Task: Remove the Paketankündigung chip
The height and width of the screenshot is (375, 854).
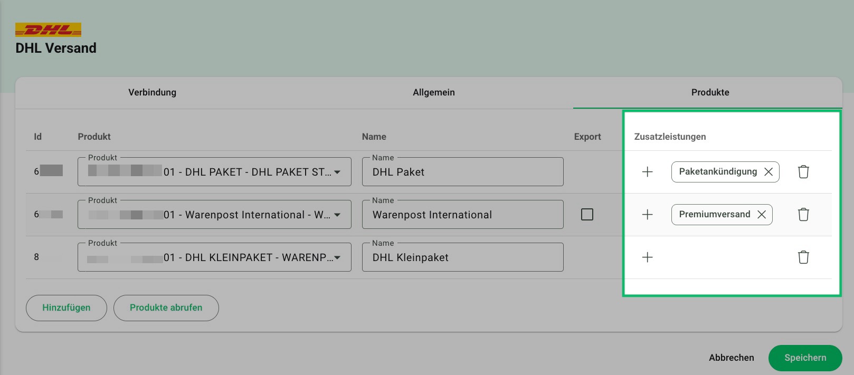Action: pyautogui.click(x=768, y=172)
